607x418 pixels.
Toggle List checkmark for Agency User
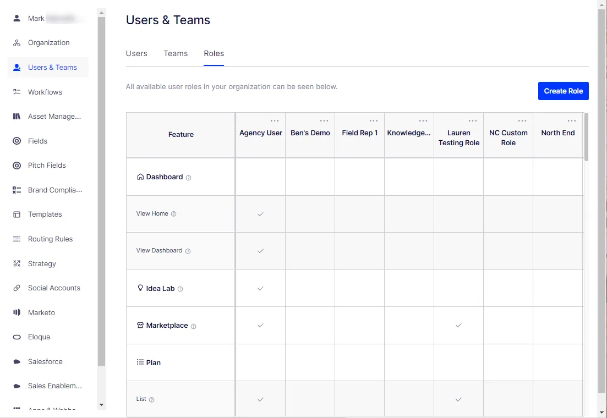[260, 399]
